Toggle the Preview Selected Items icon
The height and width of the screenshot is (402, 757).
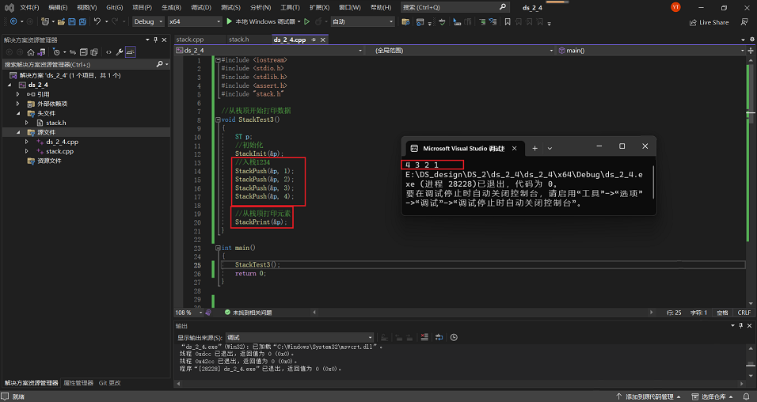[x=131, y=52]
